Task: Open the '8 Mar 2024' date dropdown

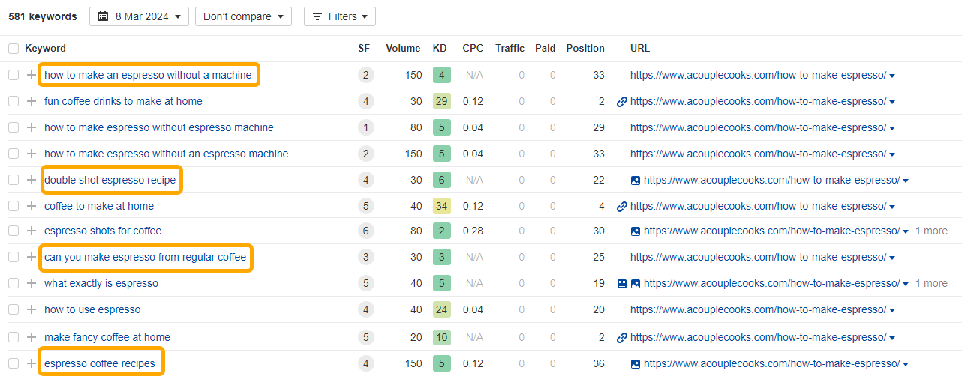Action: click(x=139, y=16)
